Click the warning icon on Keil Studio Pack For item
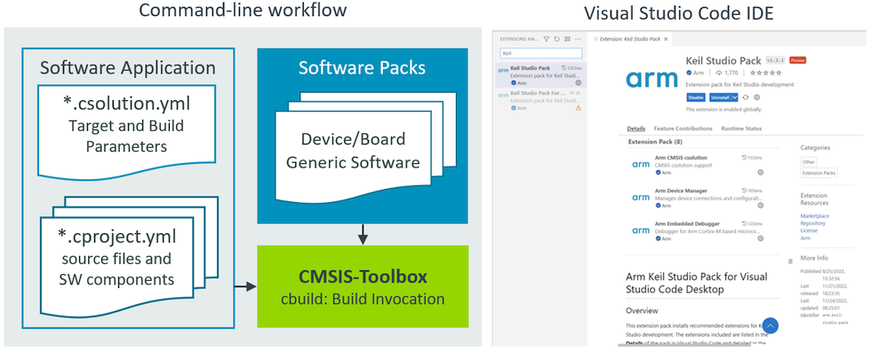The image size is (871, 359). [x=578, y=108]
